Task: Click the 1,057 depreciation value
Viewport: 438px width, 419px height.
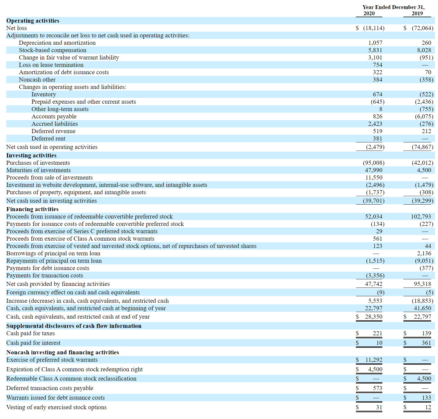Action: 375,43
